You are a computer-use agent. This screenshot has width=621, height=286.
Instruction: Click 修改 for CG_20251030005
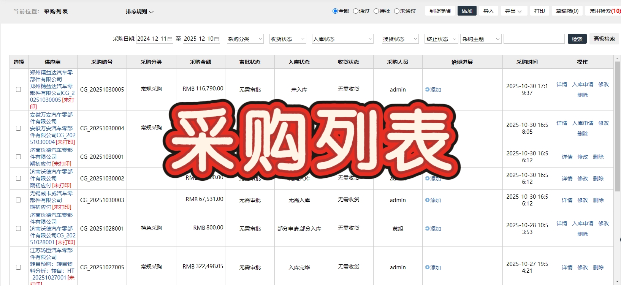tap(604, 84)
